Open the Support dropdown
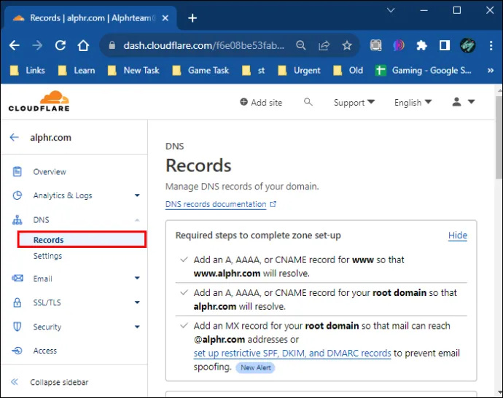Image resolution: width=503 pixels, height=398 pixels. [354, 103]
